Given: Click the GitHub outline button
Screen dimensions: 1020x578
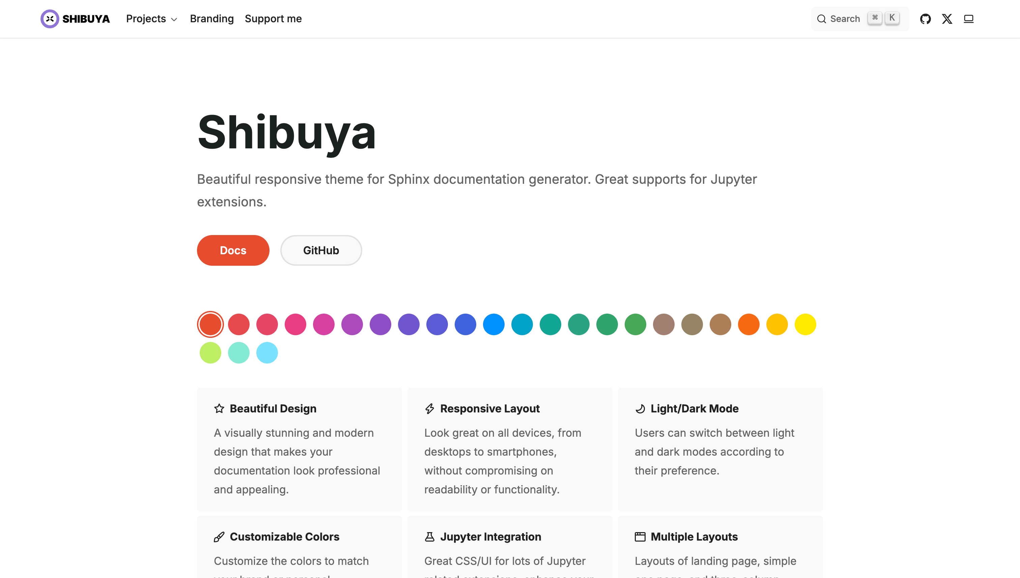Looking at the screenshot, I should pyautogui.click(x=321, y=250).
